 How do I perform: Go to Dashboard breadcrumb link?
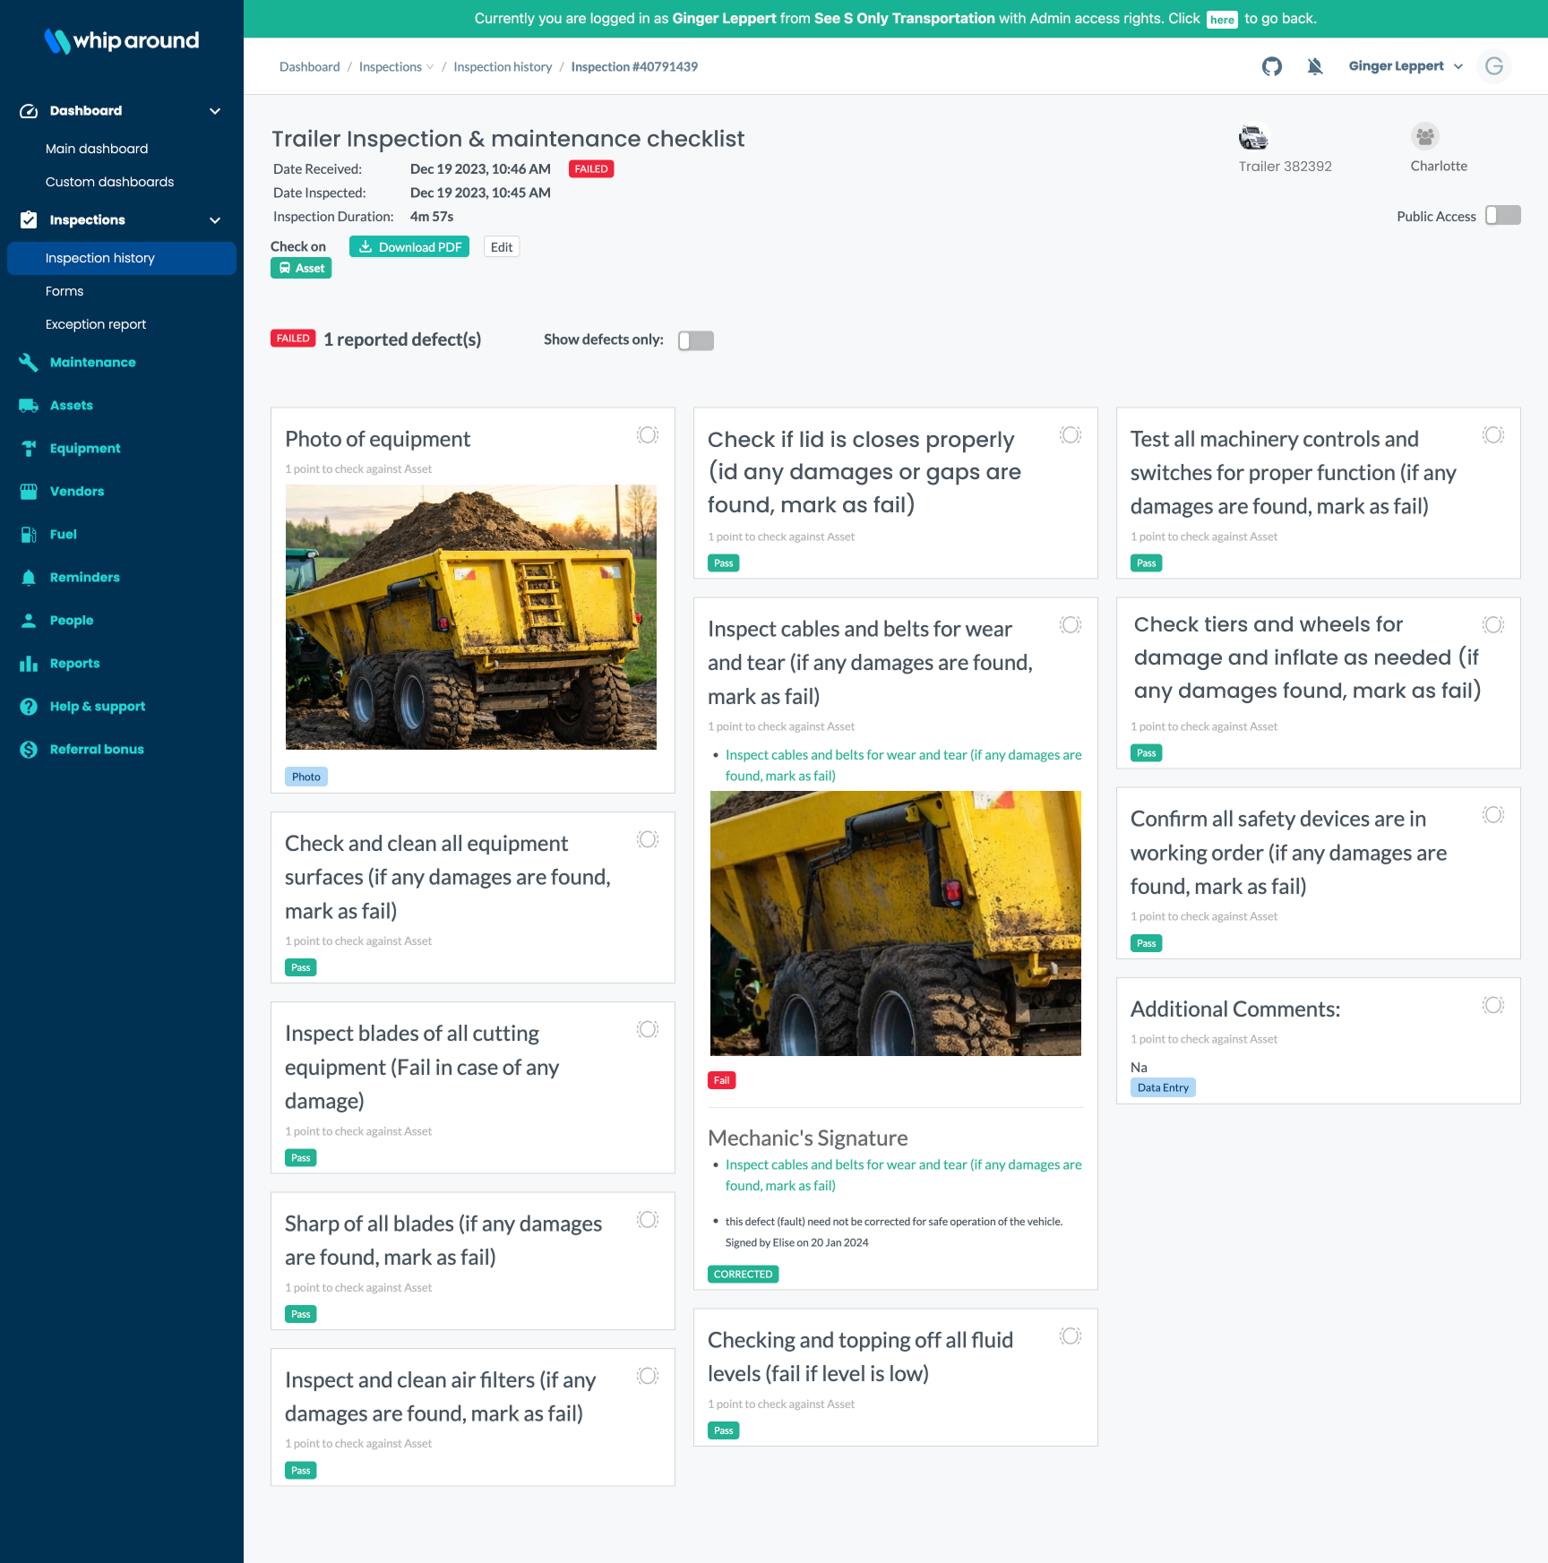click(x=310, y=66)
